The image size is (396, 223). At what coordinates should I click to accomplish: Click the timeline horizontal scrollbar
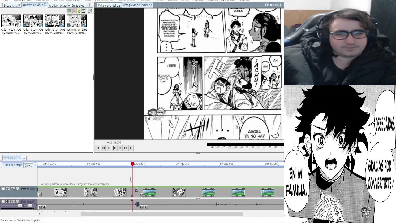pos(161,214)
